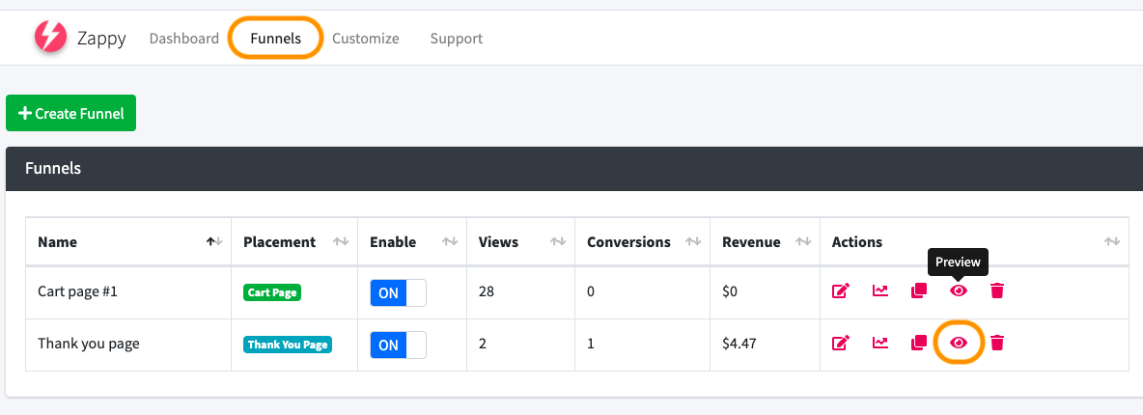Delete the Thank you page funnel
1143x415 pixels.
pyautogui.click(x=997, y=343)
